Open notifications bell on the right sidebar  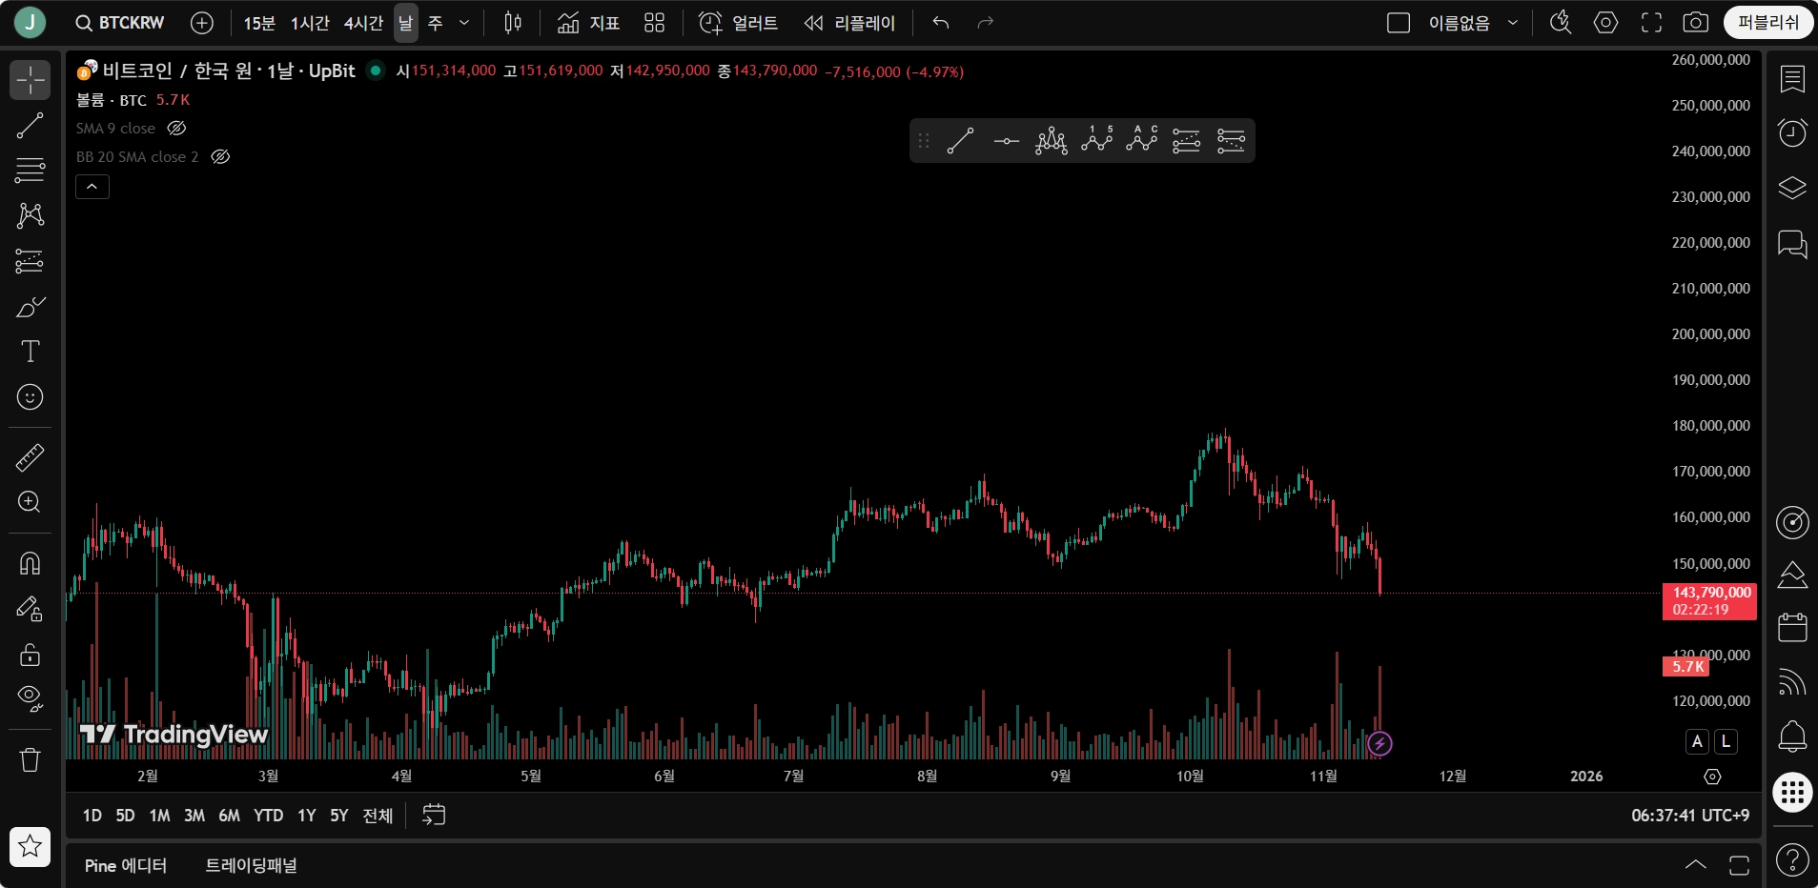coord(1793,737)
